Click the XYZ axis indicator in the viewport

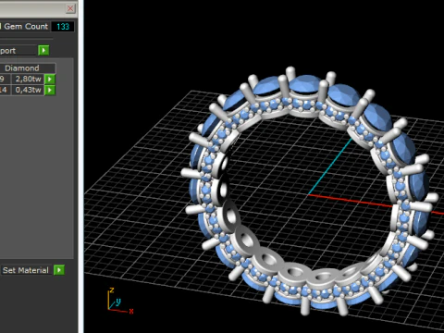coord(120,301)
